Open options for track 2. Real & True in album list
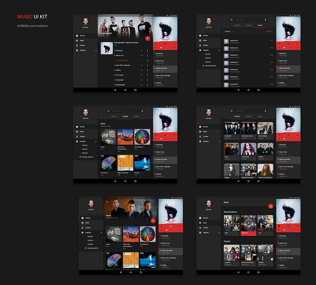The image size is (316, 285). point(148,55)
